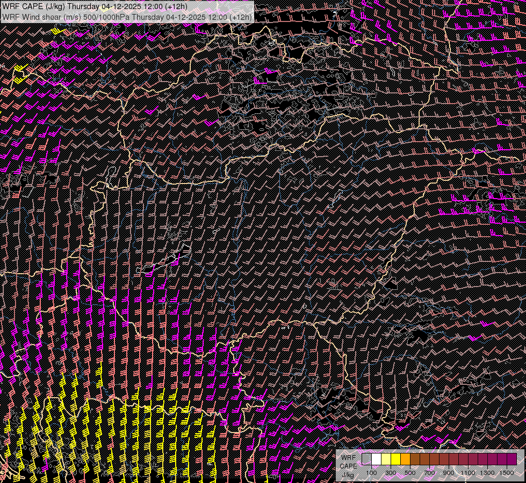Viewport: 526px width, 483px height.
Task: Click the orange CAPE legend swatch
Action: click(x=405, y=459)
